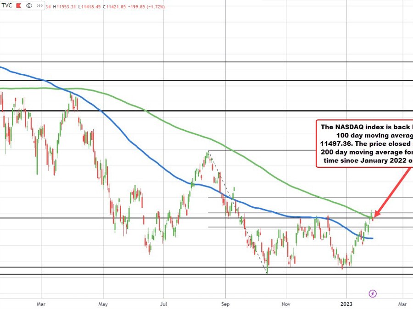Click the high value H11553.31
Screen dimensions: 413x309
[x=66, y=6]
